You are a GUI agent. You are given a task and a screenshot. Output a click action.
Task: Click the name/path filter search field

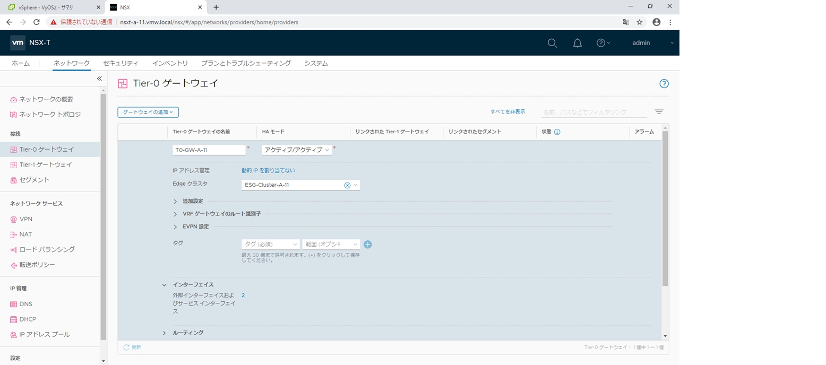click(x=594, y=112)
